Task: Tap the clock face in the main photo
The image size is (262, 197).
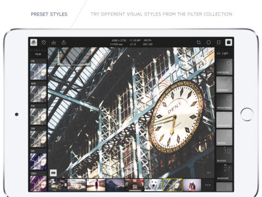Action: click(177, 117)
